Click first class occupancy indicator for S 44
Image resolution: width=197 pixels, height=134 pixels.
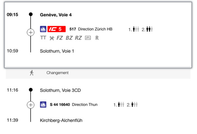[119, 105]
